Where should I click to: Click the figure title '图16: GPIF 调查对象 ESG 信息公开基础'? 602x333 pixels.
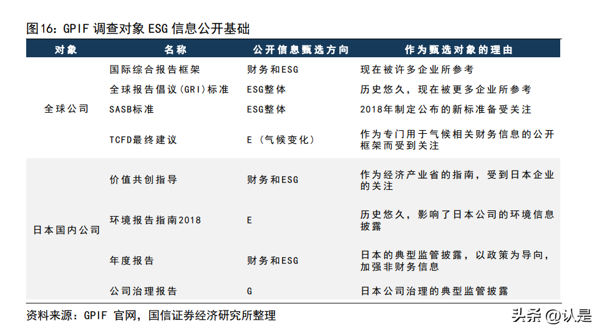pos(138,29)
